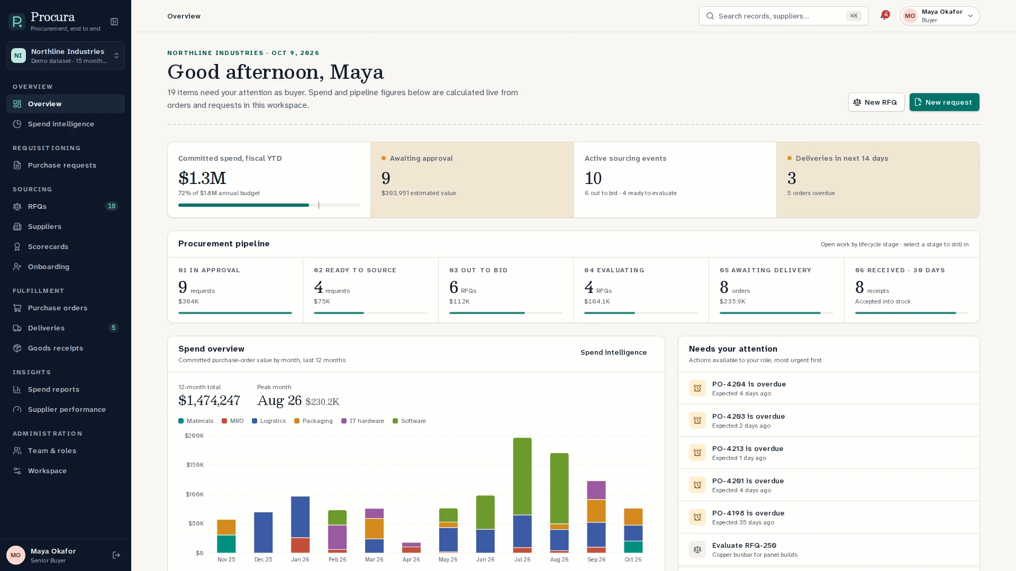The height and width of the screenshot is (571, 1016).
Task: Click the scales icon for RFQ-250
Action: pyautogui.click(x=697, y=549)
